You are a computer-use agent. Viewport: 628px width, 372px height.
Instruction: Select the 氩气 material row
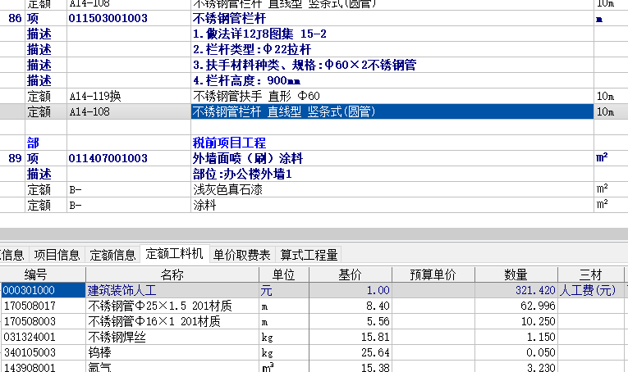pyautogui.click(x=99, y=367)
